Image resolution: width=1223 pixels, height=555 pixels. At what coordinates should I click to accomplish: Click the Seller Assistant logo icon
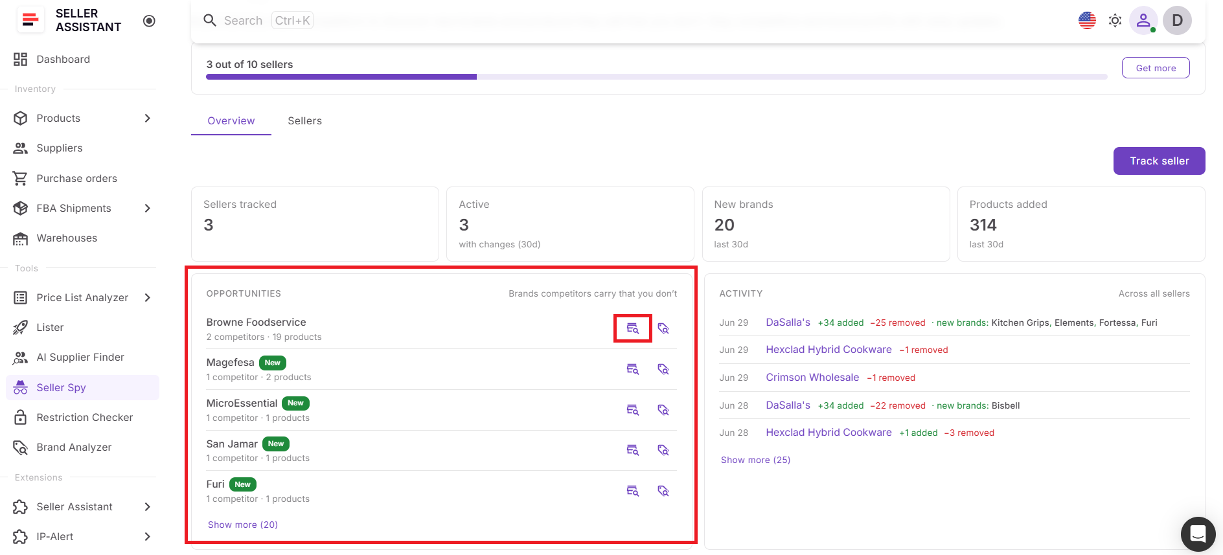tap(30, 20)
